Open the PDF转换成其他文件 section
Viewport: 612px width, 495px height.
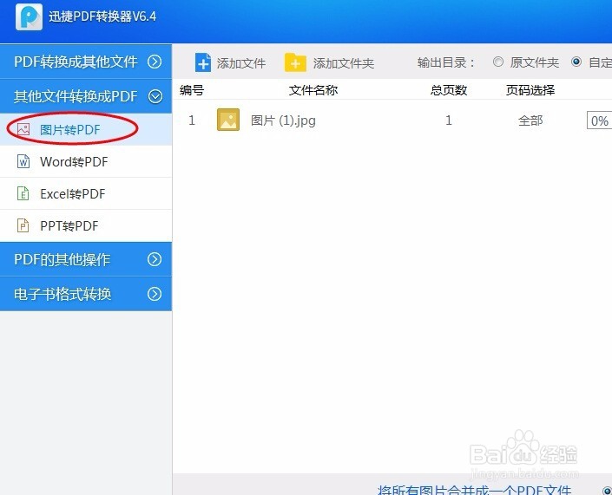click(86, 62)
